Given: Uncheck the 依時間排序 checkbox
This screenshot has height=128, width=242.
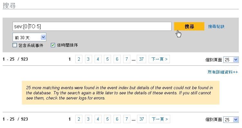Looking at the screenshot, I should pyautogui.click(x=53, y=45).
